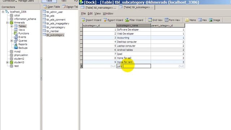Switch to the tbl_maincategory tab

(99, 8)
